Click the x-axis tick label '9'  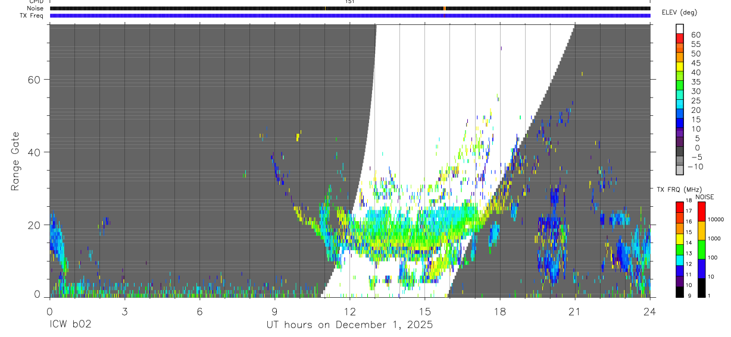pos(274,311)
